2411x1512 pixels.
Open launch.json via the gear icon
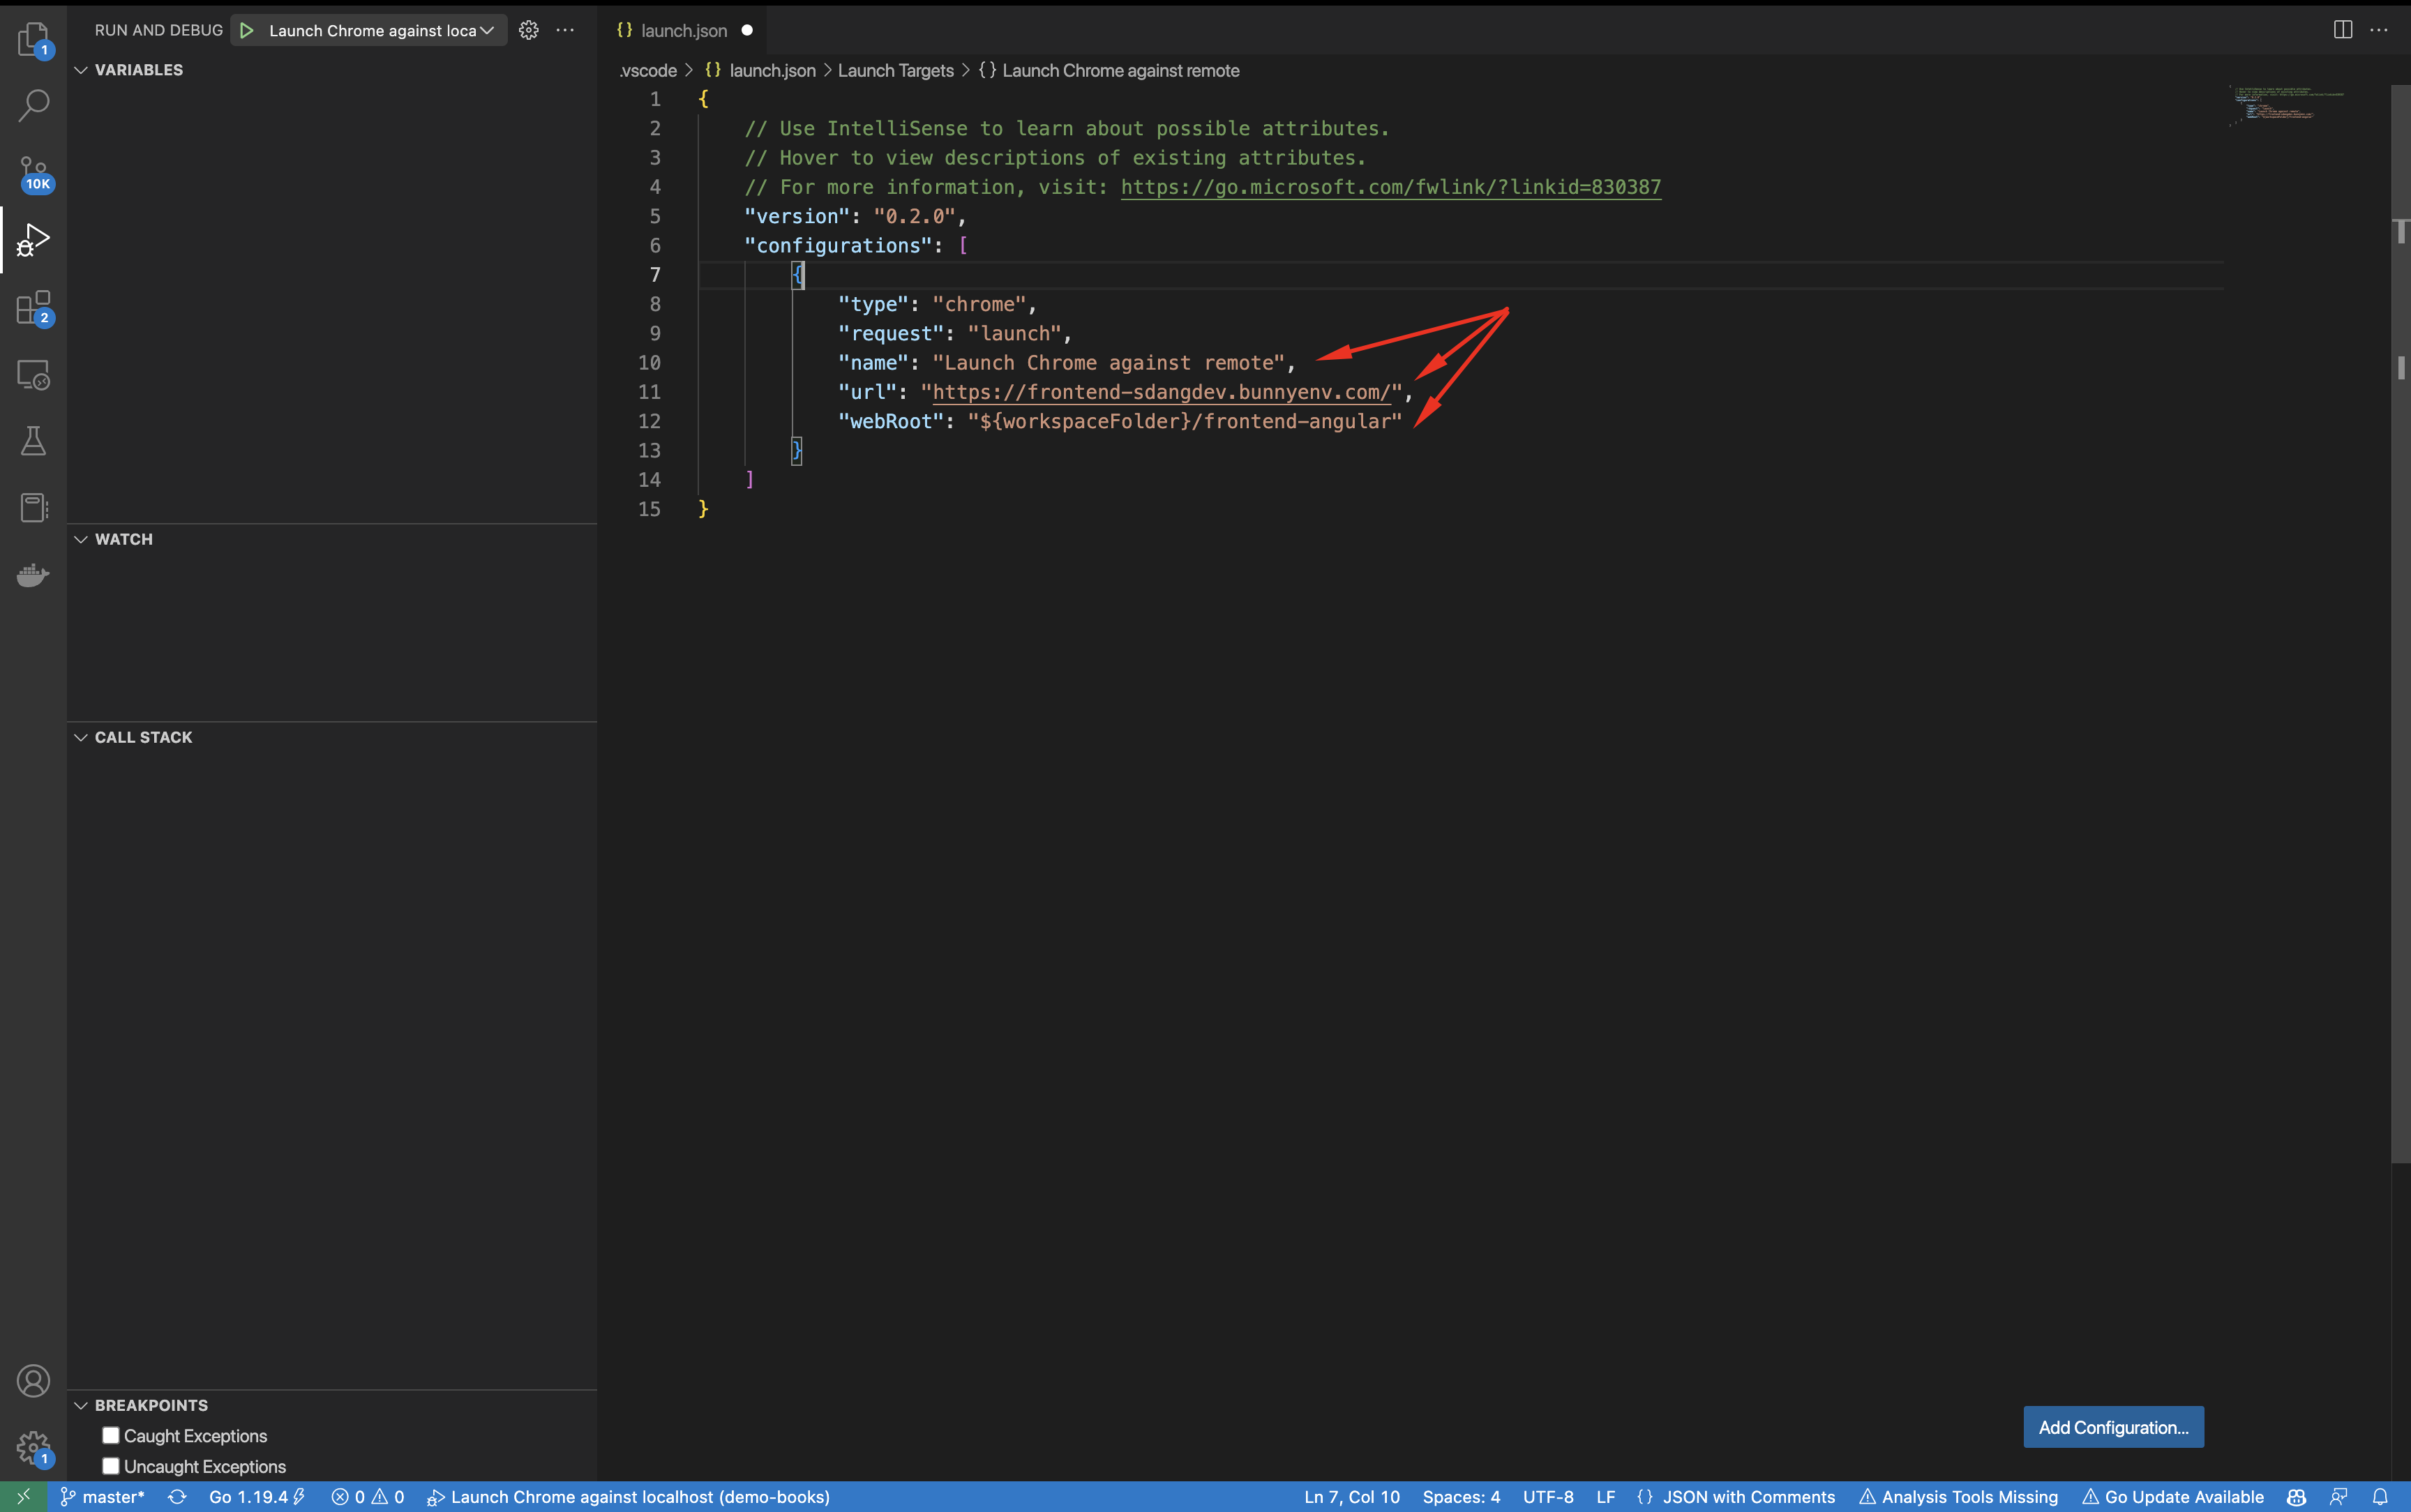529,30
